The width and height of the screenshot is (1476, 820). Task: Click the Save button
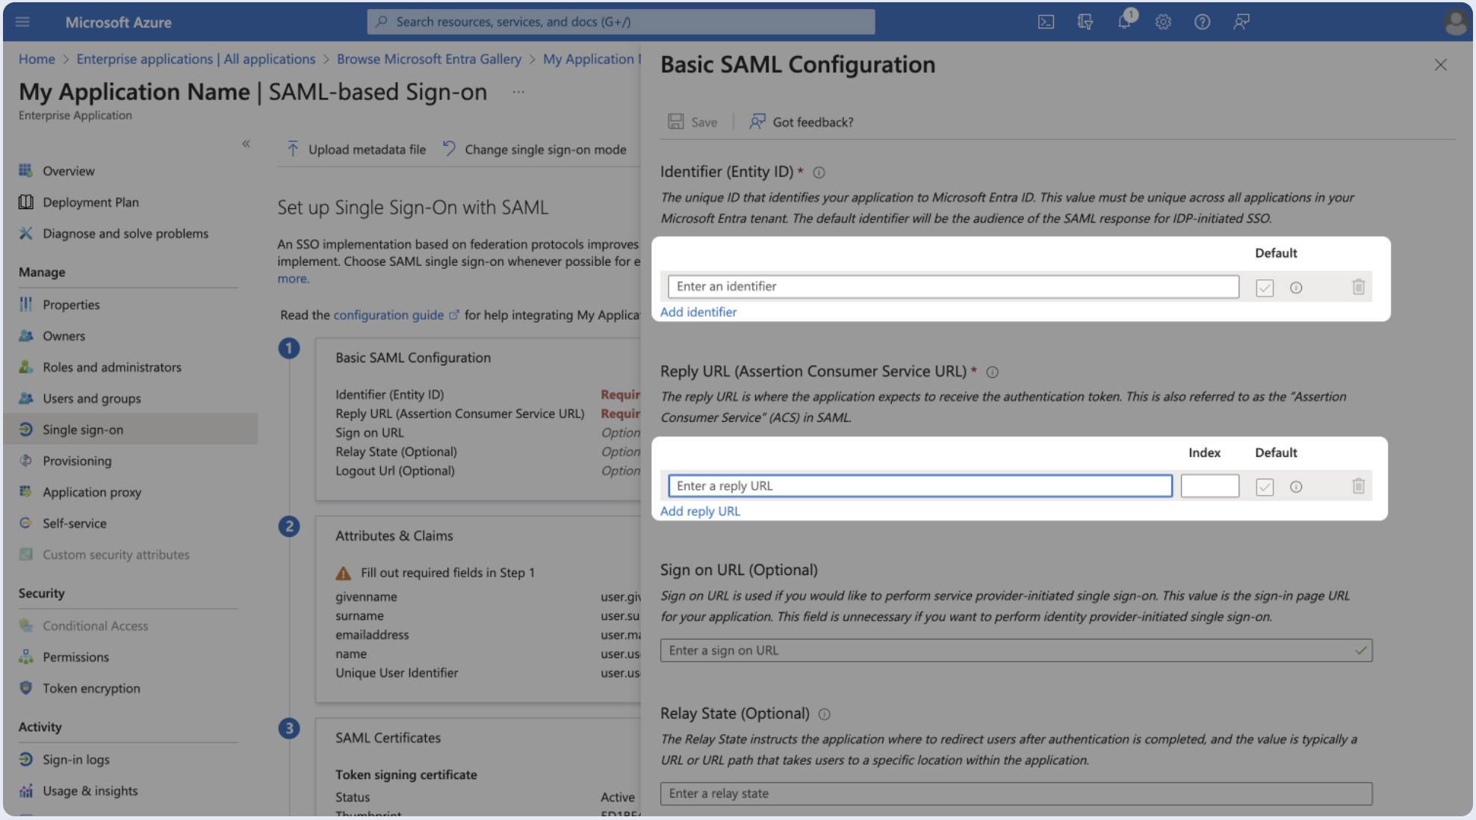tap(692, 122)
